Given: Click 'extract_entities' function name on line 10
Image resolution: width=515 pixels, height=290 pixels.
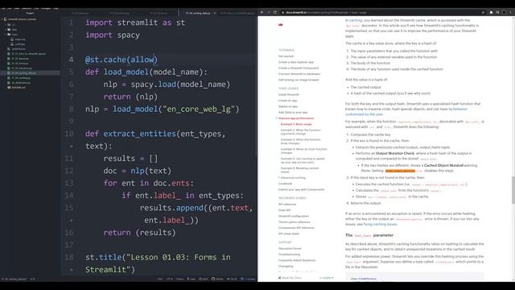Looking at the screenshot, I should [140, 134].
